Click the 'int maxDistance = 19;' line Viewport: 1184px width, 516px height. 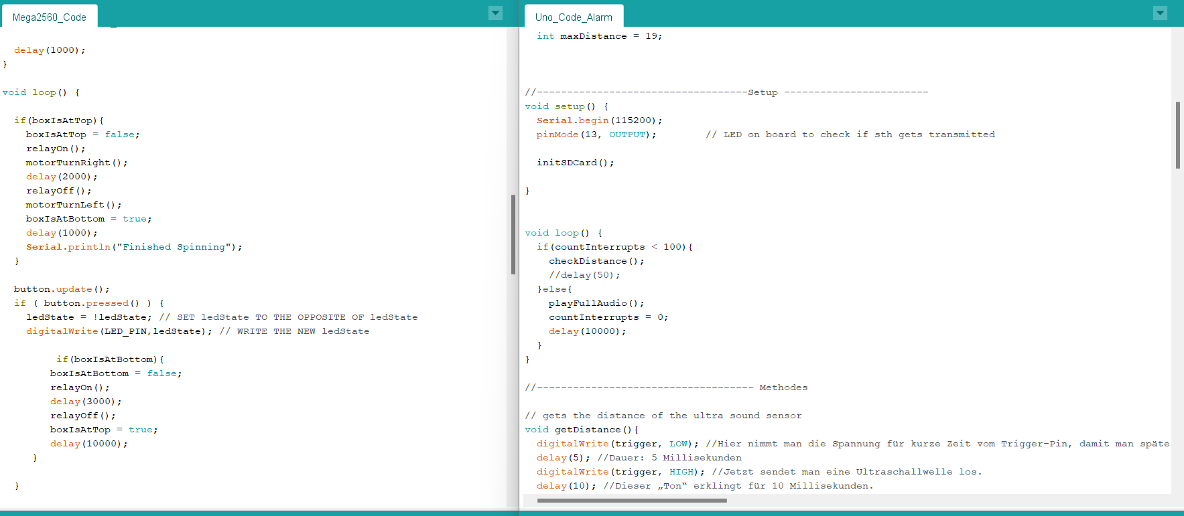tap(599, 36)
